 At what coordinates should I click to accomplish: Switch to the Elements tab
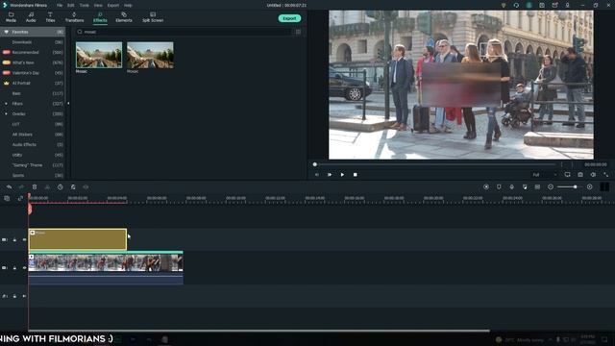pyautogui.click(x=124, y=17)
